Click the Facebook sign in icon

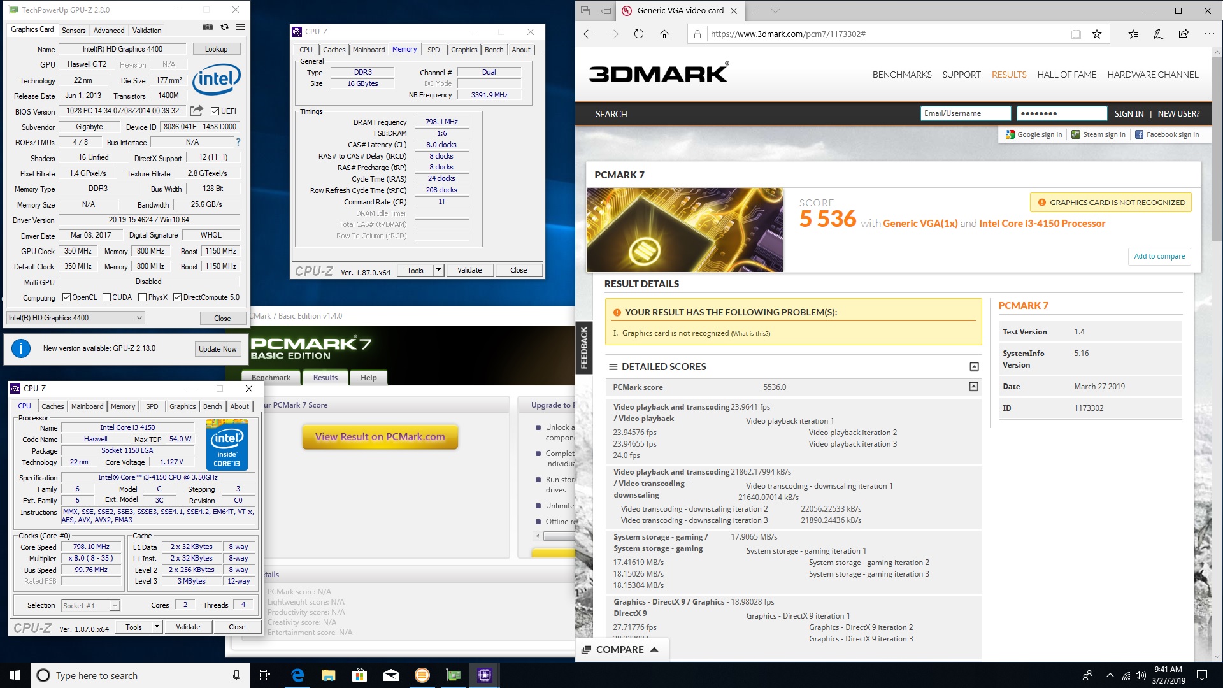(1139, 134)
